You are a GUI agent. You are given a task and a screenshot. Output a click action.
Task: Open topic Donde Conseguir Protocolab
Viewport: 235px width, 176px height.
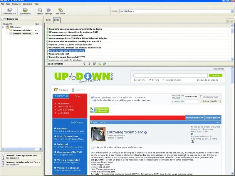(67, 57)
